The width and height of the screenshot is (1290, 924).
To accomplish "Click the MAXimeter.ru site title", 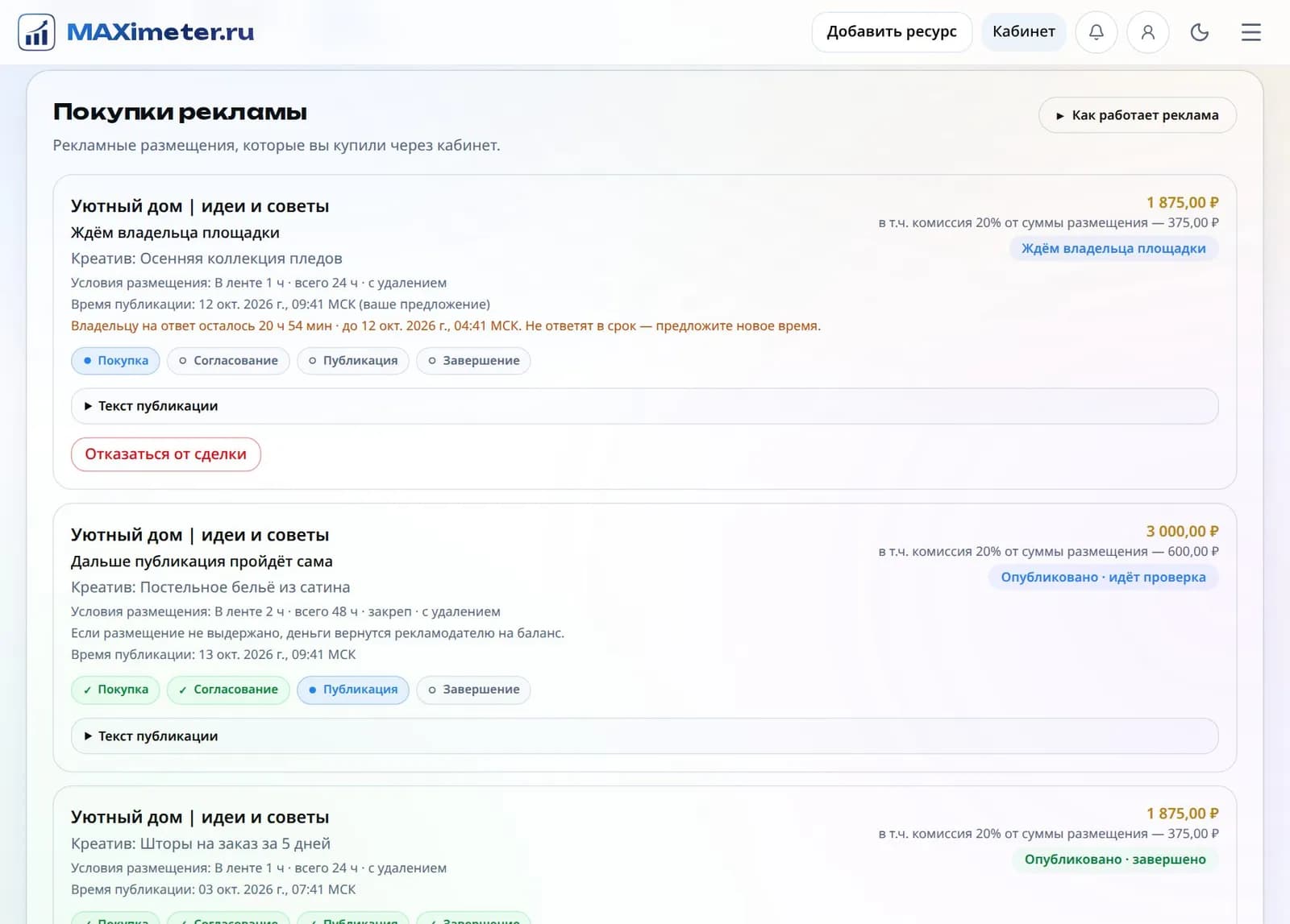I will pyautogui.click(x=160, y=32).
